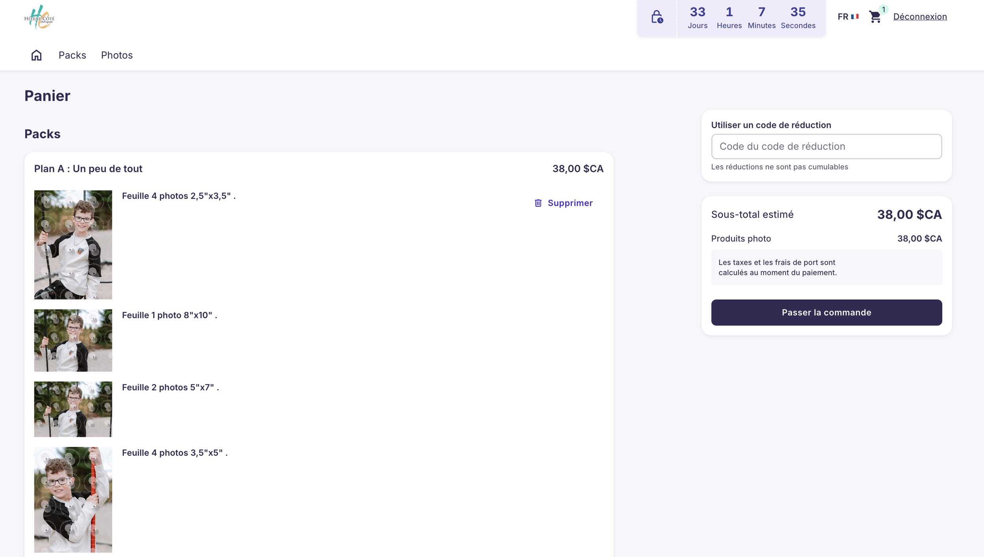Screen dimensions: 984x557
Task: Click the Déconnexion link
Action: [x=920, y=17]
